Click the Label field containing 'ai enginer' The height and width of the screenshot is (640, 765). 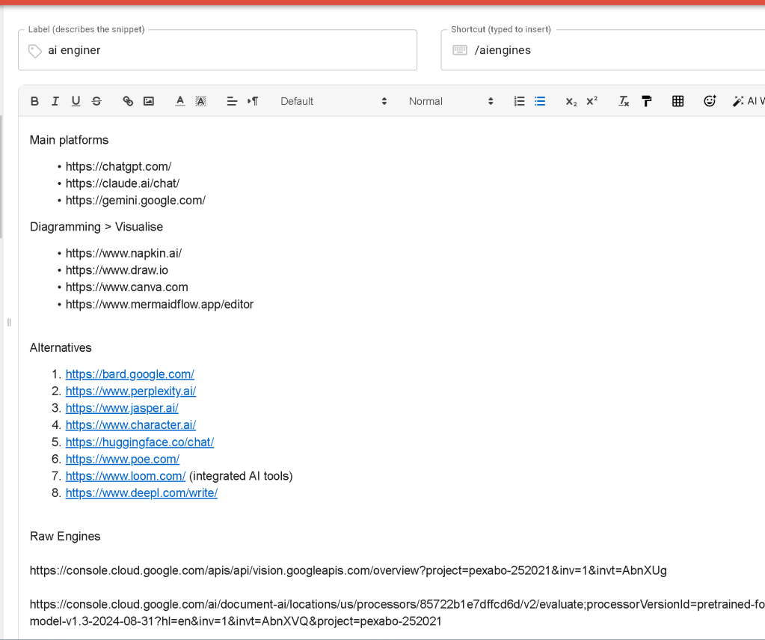[218, 50]
